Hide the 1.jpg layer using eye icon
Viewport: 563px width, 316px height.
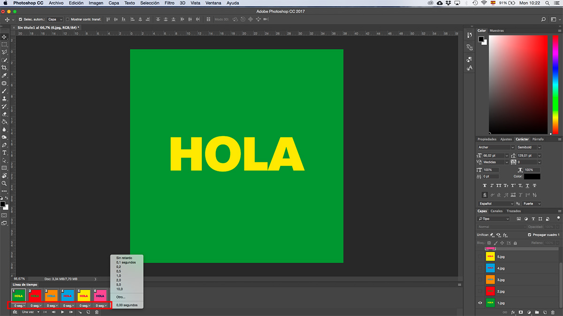tap(480, 303)
